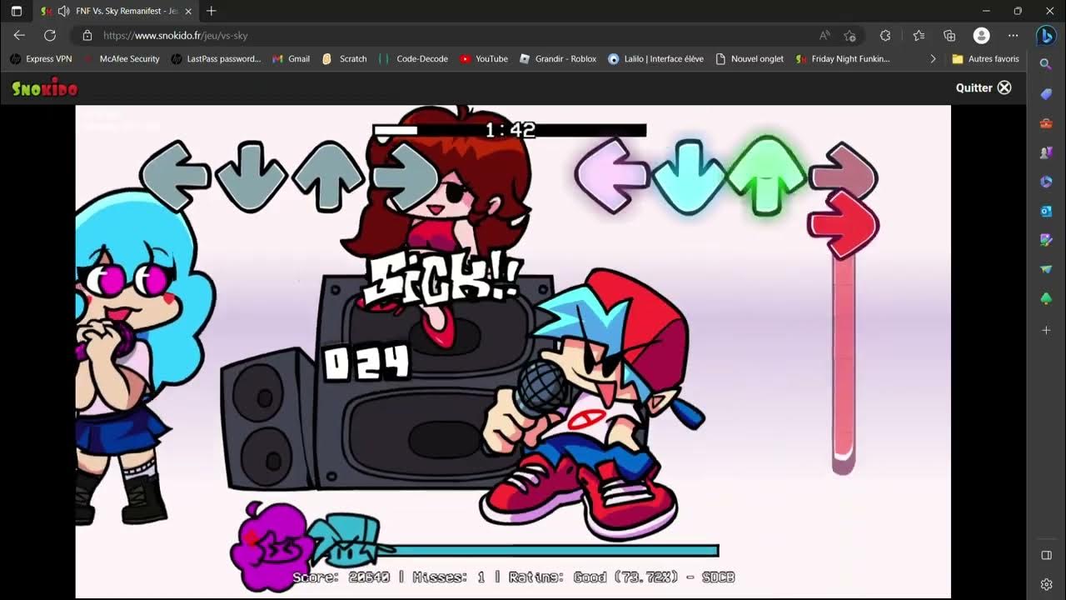This screenshot has width=1066, height=600.
Task: Open the sidebar Drop paper-plane icon
Action: click(1046, 269)
